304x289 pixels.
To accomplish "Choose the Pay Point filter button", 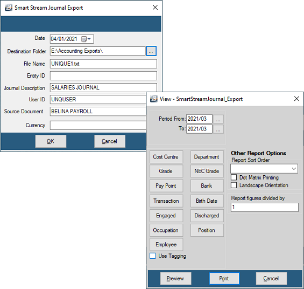I will click(166, 186).
